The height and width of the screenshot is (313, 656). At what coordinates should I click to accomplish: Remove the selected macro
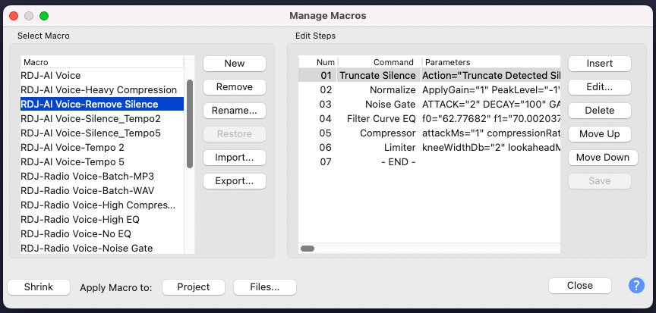(234, 86)
